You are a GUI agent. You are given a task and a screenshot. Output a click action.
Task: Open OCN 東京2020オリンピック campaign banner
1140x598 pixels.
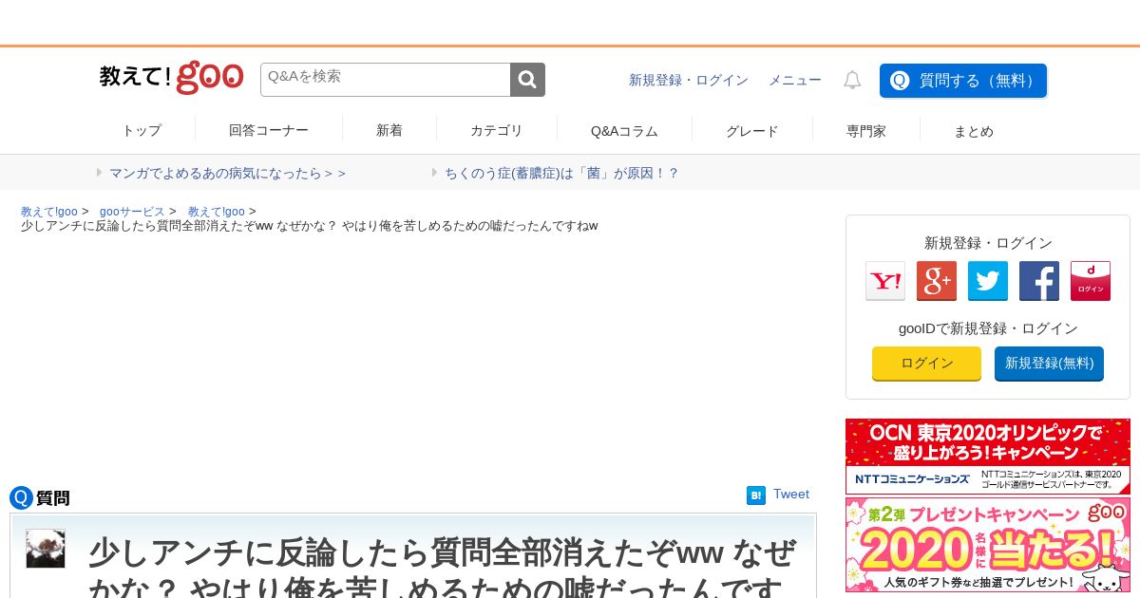point(988,457)
